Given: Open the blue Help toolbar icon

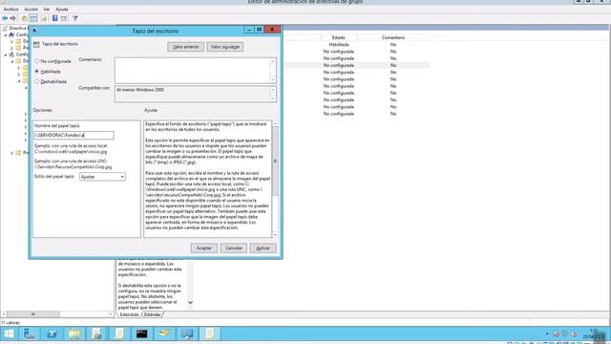Looking at the screenshot, I should pos(55,18).
